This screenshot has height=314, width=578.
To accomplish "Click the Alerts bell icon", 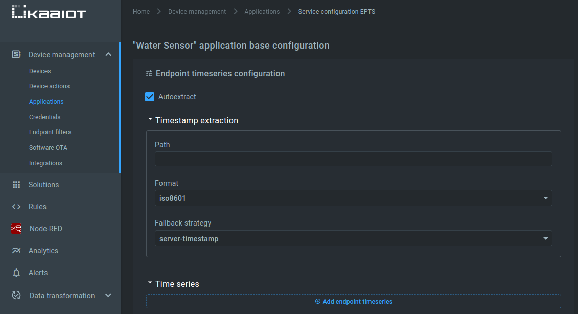I will [16, 273].
